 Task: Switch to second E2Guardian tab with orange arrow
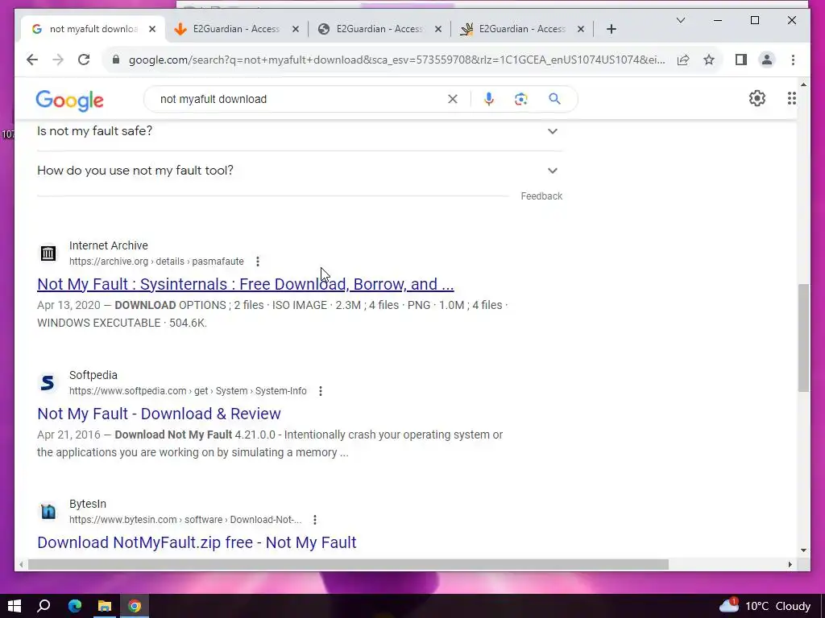click(x=236, y=29)
